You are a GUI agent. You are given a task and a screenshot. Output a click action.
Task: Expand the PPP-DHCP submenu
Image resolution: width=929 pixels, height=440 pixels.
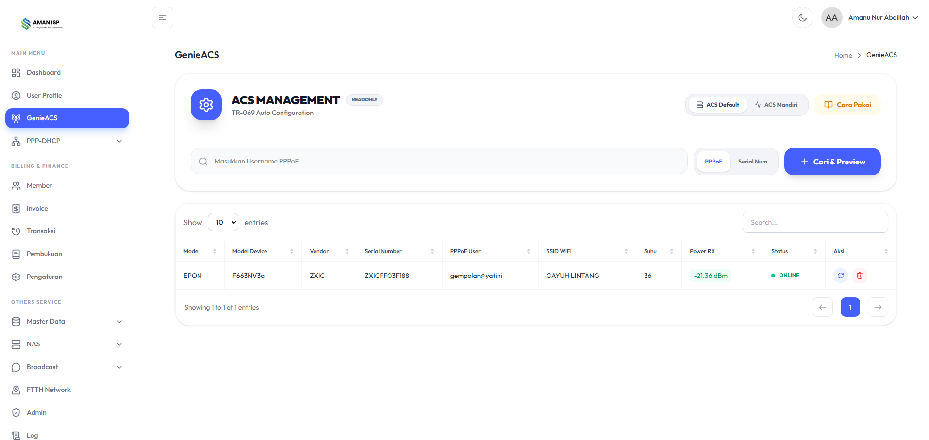point(67,141)
